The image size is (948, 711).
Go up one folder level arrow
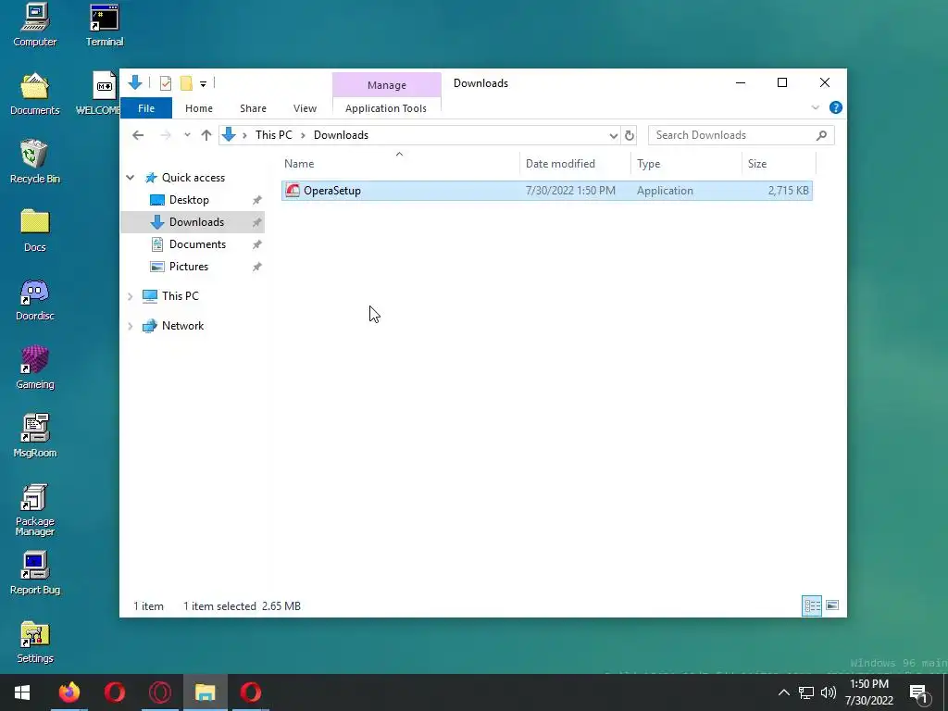coord(206,135)
